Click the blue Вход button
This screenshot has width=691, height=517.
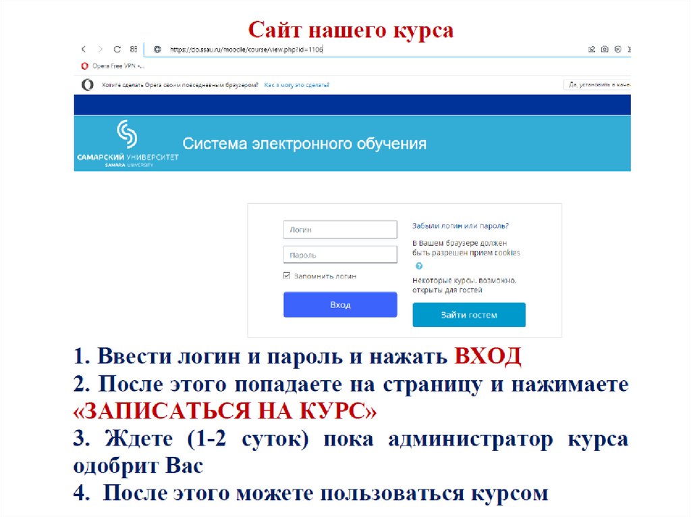340,304
